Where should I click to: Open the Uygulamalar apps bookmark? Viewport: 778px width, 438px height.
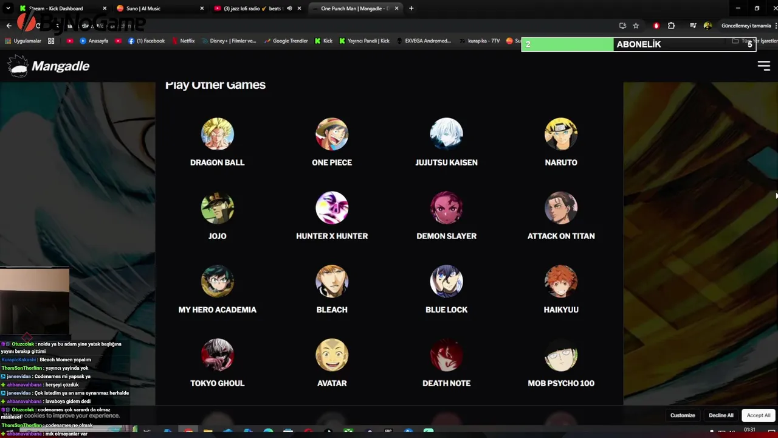(x=23, y=41)
